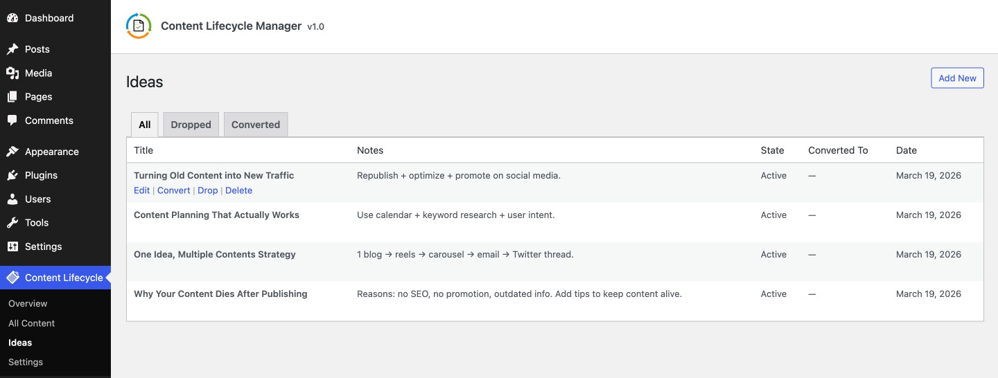
Task: Open Settings under Content Lifecycle submenu
Action: (x=26, y=362)
